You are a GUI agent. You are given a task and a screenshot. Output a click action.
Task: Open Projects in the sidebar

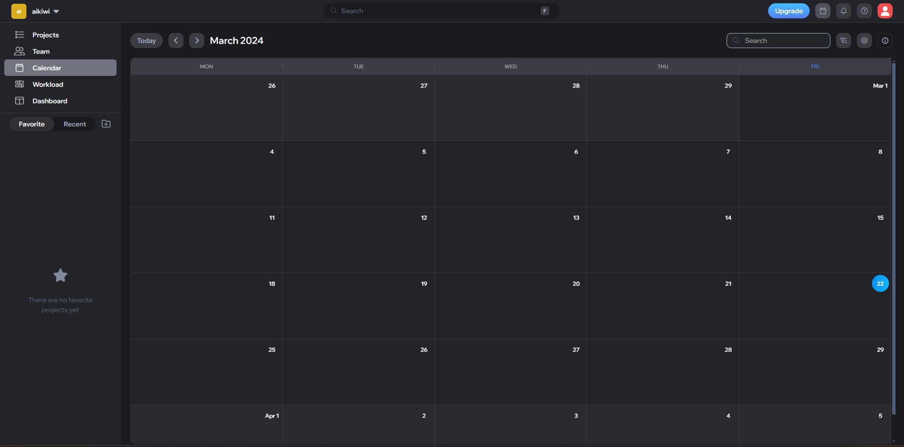click(x=60, y=35)
